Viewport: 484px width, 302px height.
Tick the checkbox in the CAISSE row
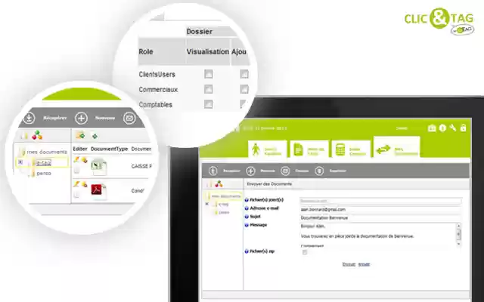[76, 169]
